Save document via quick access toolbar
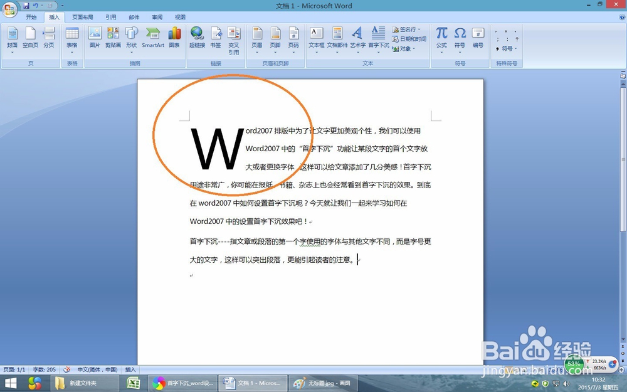Viewport: 627px width, 392px height. (x=26, y=6)
